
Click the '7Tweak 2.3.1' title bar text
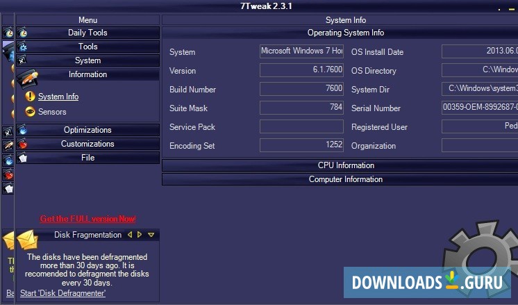click(x=266, y=6)
